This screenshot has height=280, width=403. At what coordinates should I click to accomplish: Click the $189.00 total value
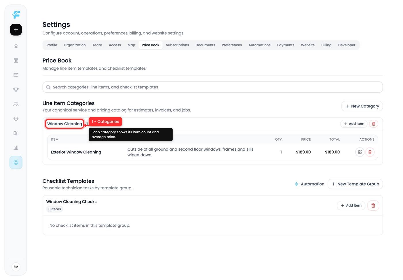(332, 152)
